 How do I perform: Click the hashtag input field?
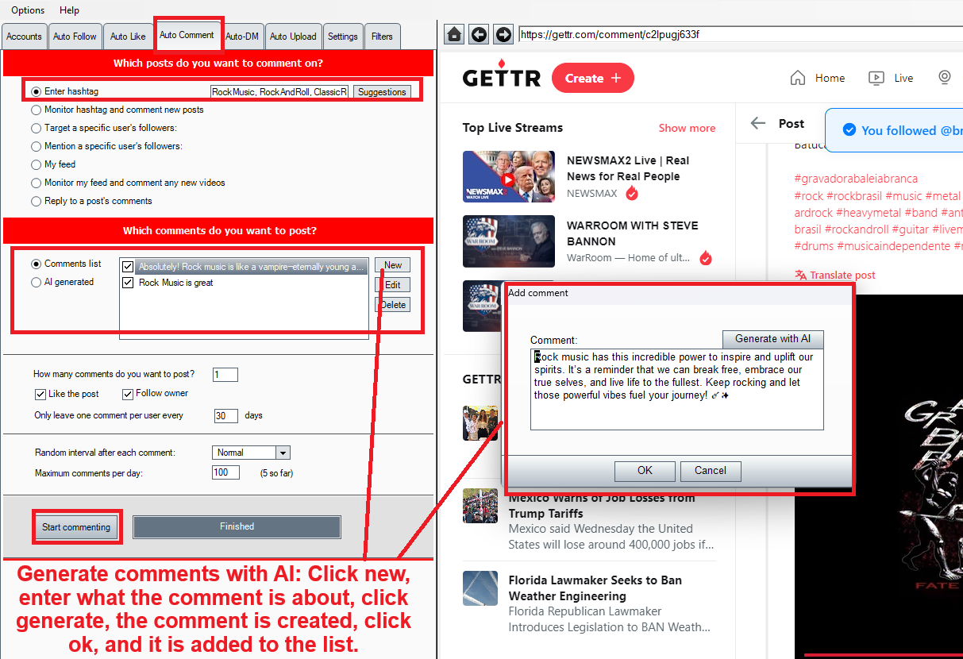click(x=279, y=92)
